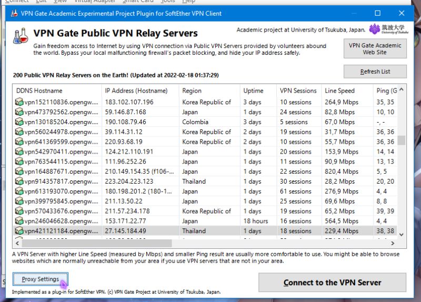Open VPN Gate Academic Web Site

coord(375,48)
